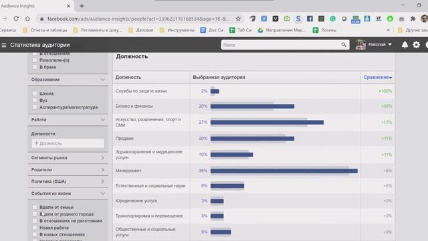Show more bookmarks via the » chevron

click(388, 30)
